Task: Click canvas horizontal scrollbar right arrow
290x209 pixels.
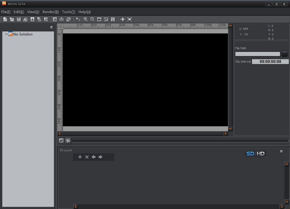Action: 226,133
